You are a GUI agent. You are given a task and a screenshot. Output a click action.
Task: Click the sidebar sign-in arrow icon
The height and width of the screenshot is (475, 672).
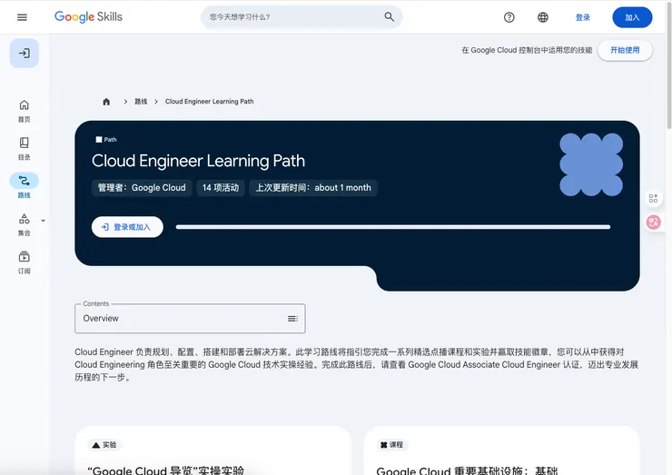click(25, 54)
